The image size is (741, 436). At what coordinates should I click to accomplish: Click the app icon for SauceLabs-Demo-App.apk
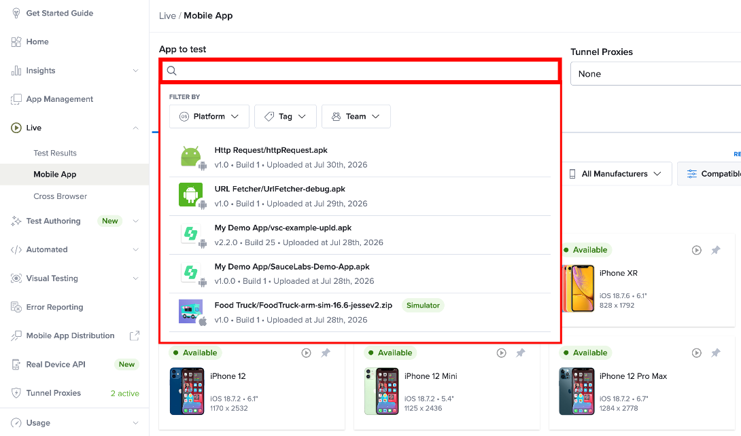coord(191,273)
